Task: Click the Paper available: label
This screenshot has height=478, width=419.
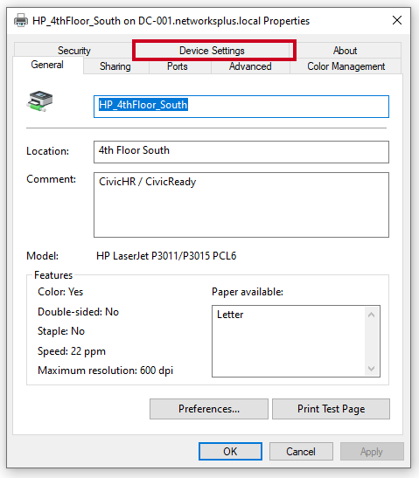Action: [x=248, y=292]
